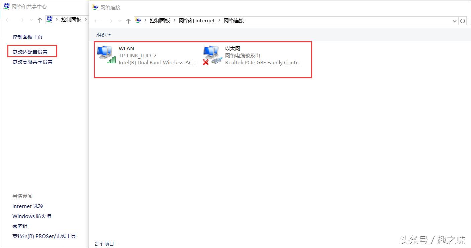Open the 家庭组 link
Viewport: 471px width, 248px height.
click(19, 226)
